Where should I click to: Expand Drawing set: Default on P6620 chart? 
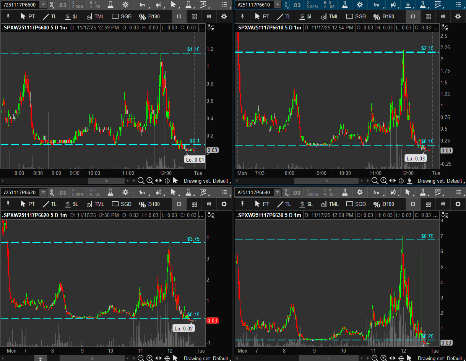pyautogui.click(x=206, y=358)
